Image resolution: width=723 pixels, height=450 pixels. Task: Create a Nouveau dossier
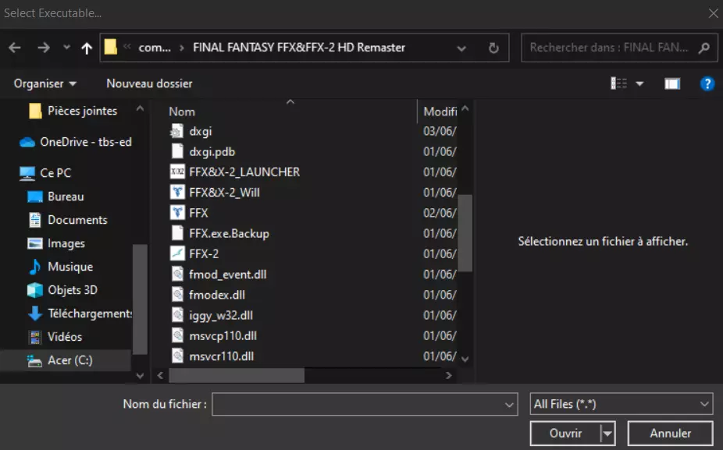(149, 83)
